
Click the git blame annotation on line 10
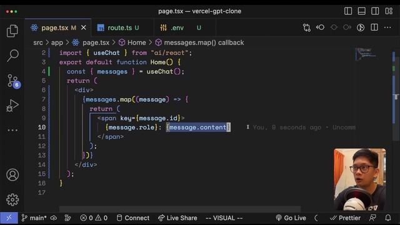click(x=304, y=127)
